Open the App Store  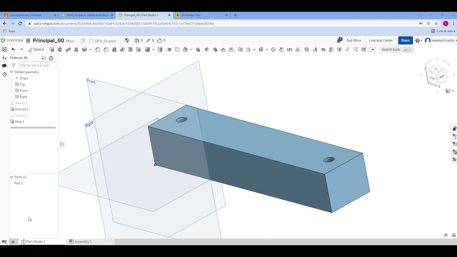click(353, 40)
